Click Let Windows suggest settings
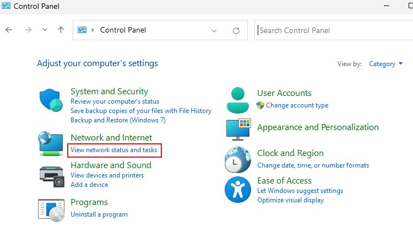 tap(300, 191)
